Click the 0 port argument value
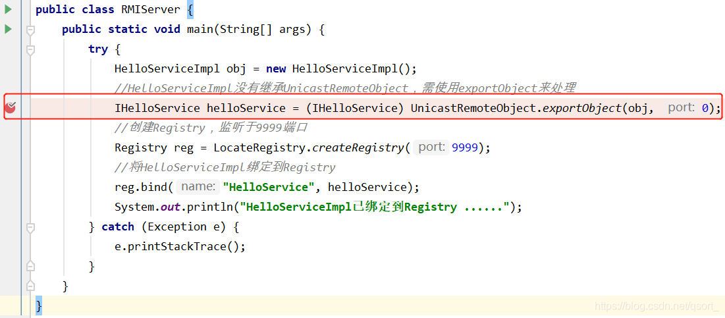The height and width of the screenshot is (318, 725). click(x=705, y=108)
